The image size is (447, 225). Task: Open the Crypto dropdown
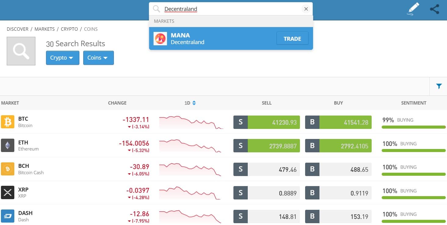[63, 58]
